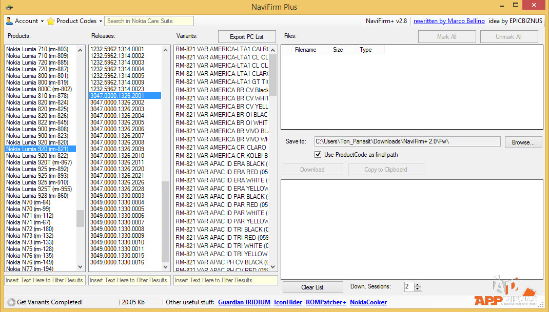Viewport: 549px width, 312px height.
Task: Open the ROMPatcher+ link
Action: point(326,302)
